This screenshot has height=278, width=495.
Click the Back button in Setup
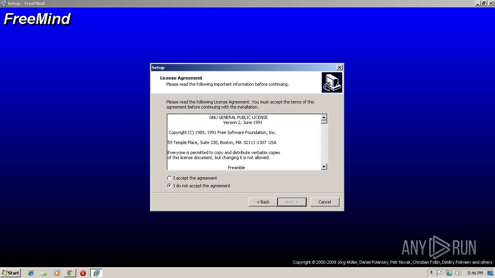(x=263, y=202)
